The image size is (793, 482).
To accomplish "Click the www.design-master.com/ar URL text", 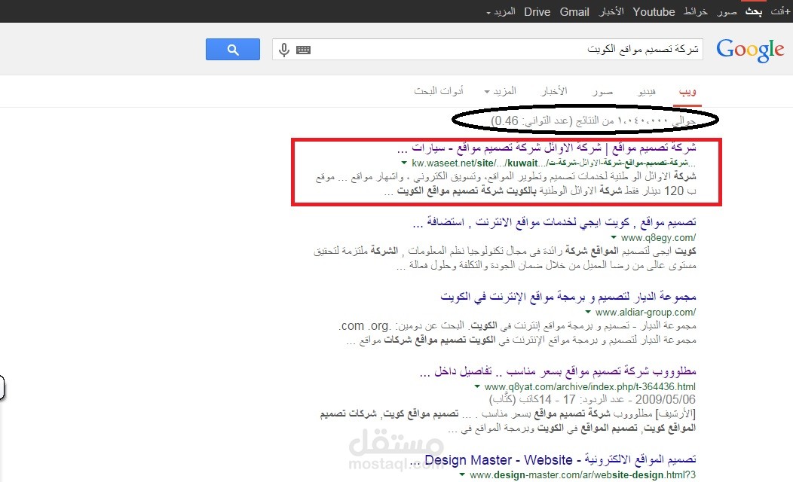I will click(583, 475).
